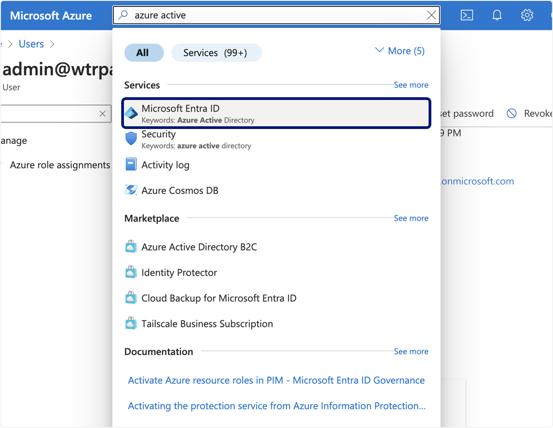The image size is (553, 428).
Task: Click the Azure Active Directory B2C marketplace icon
Action: pyautogui.click(x=131, y=247)
